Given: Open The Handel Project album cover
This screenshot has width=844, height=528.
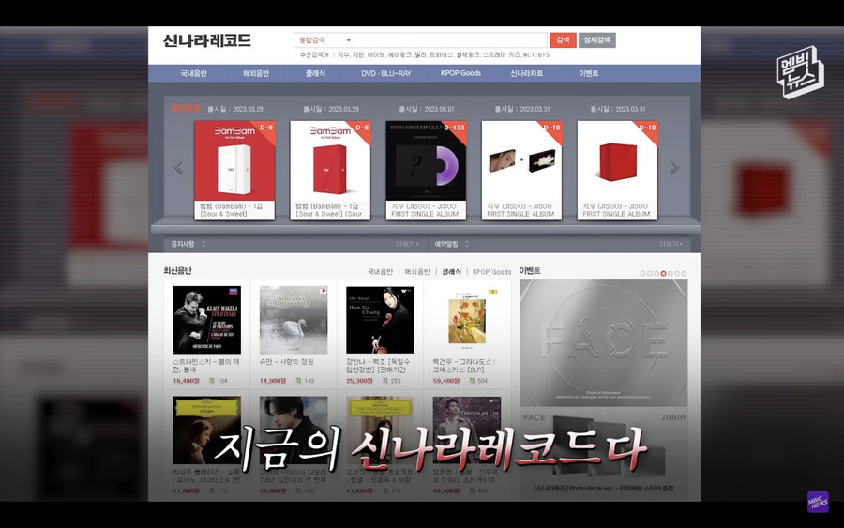Looking at the screenshot, I should (x=380, y=430).
